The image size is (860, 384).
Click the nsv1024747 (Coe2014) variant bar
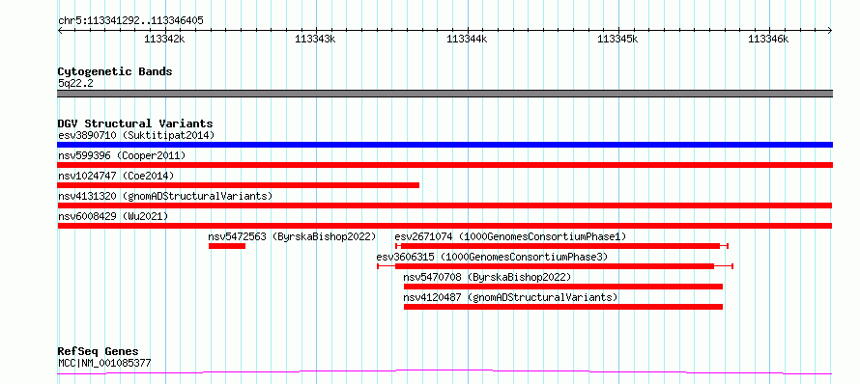(238, 185)
